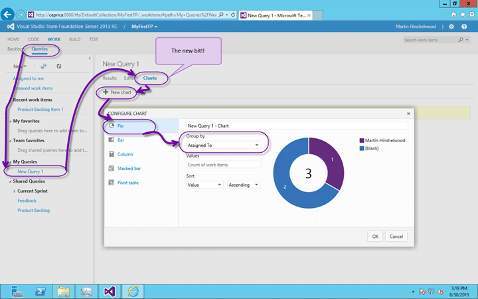This screenshot has width=478, height=299.
Task: Open the Sort Value dropdown
Action: [x=204, y=185]
